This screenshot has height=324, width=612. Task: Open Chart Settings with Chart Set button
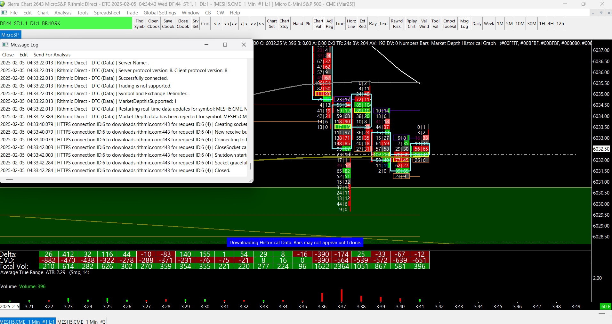272,23
